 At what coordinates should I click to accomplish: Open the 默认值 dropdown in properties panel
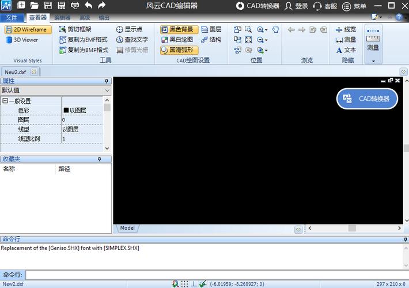point(107,90)
